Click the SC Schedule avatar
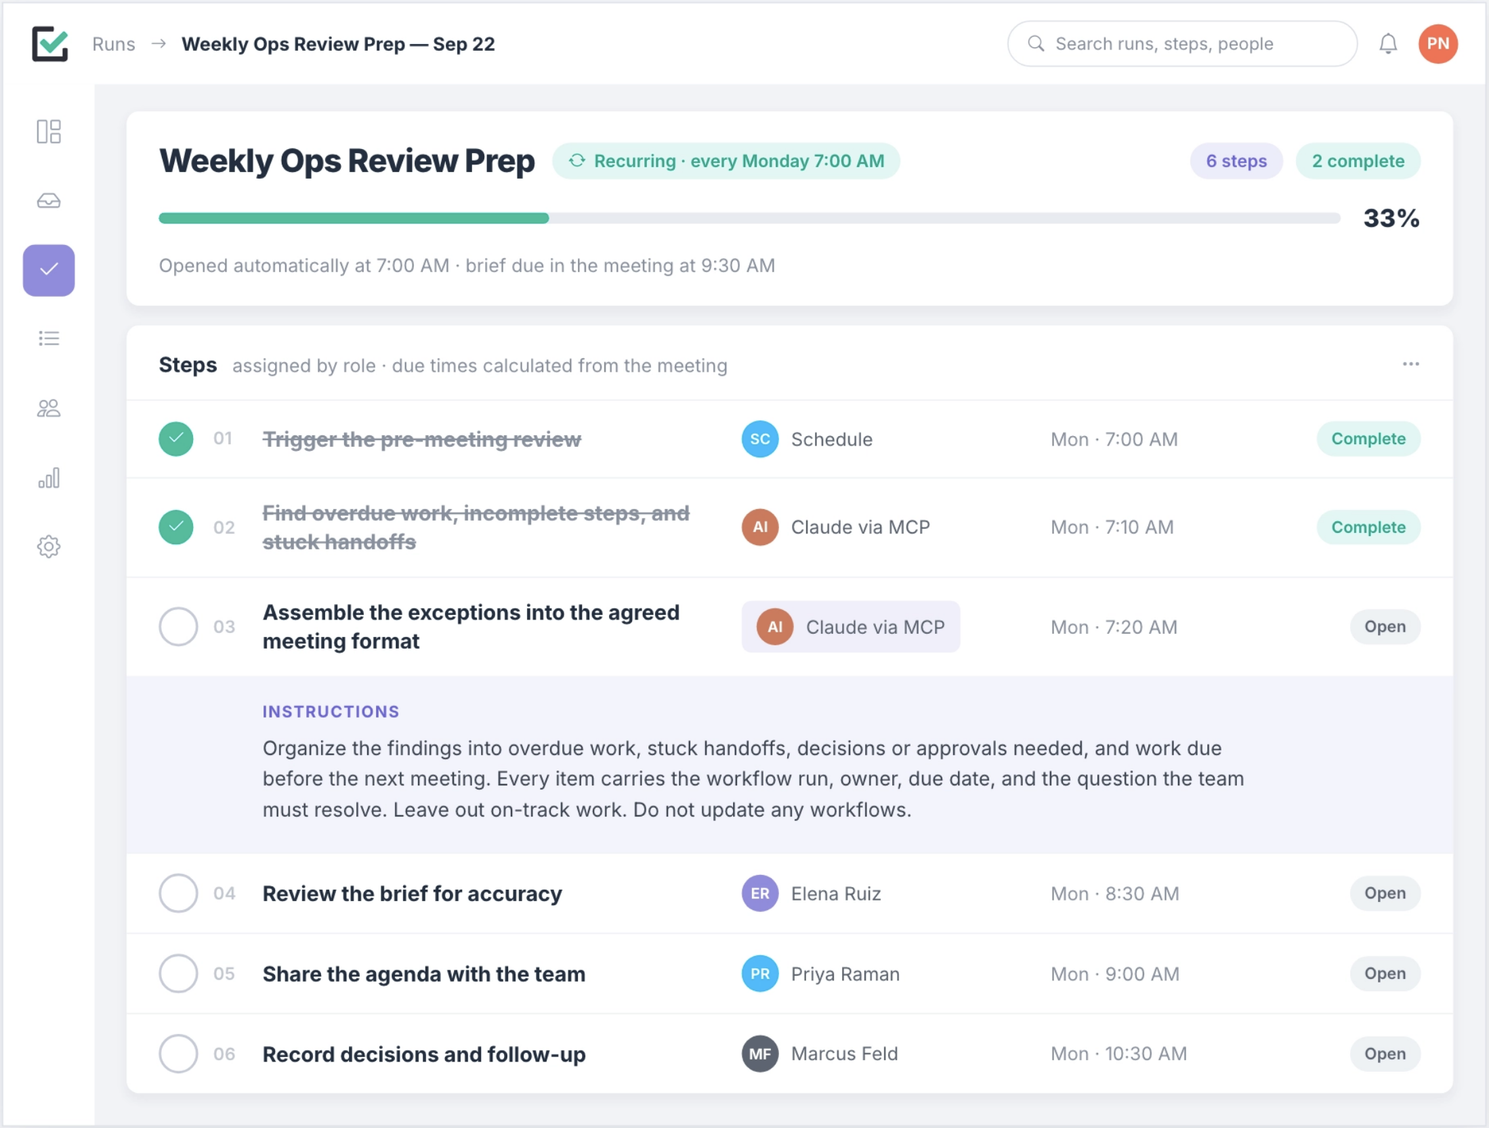This screenshot has height=1128, width=1489. [759, 439]
